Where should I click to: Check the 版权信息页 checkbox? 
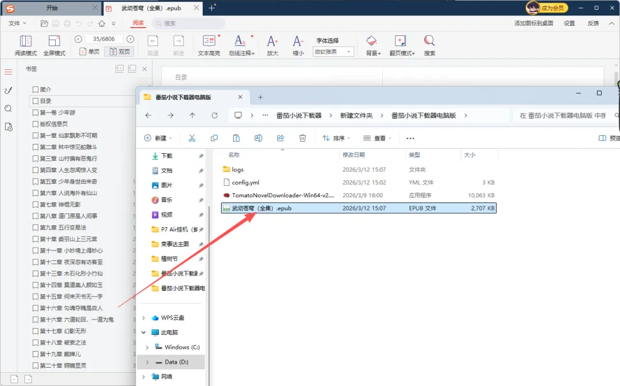(x=36, y=124)
